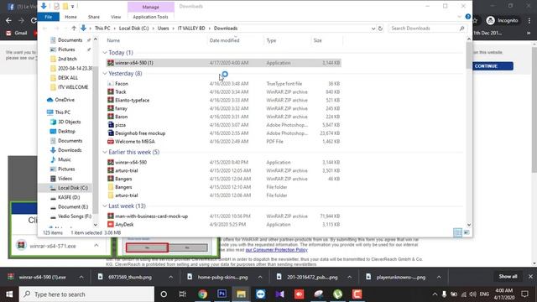Collapse the Today (1) group
Screen dimensions: 537x302
(105, 52)
